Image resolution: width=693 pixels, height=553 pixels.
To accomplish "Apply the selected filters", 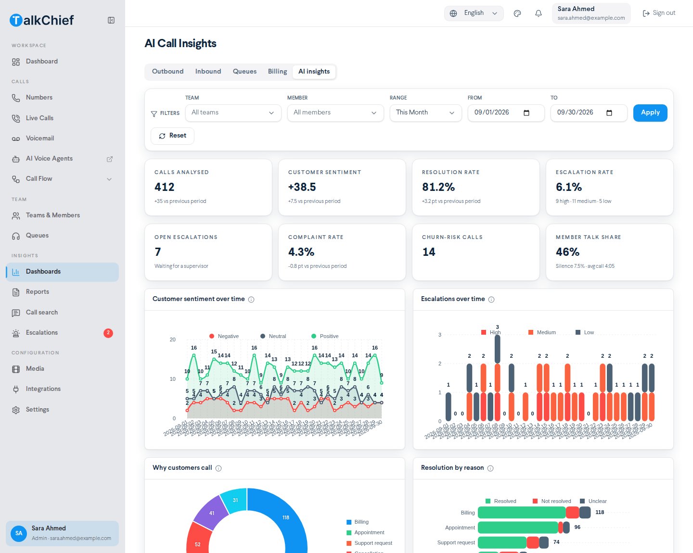I will click(x=650, y=113).
